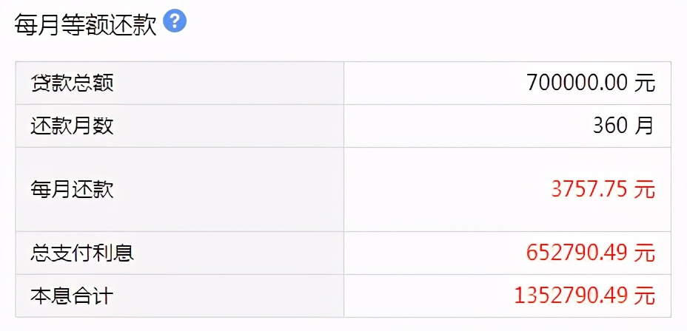Click the red 元 unit after 3757.75
The image size is (687, 331).
(x=645, y=189)
